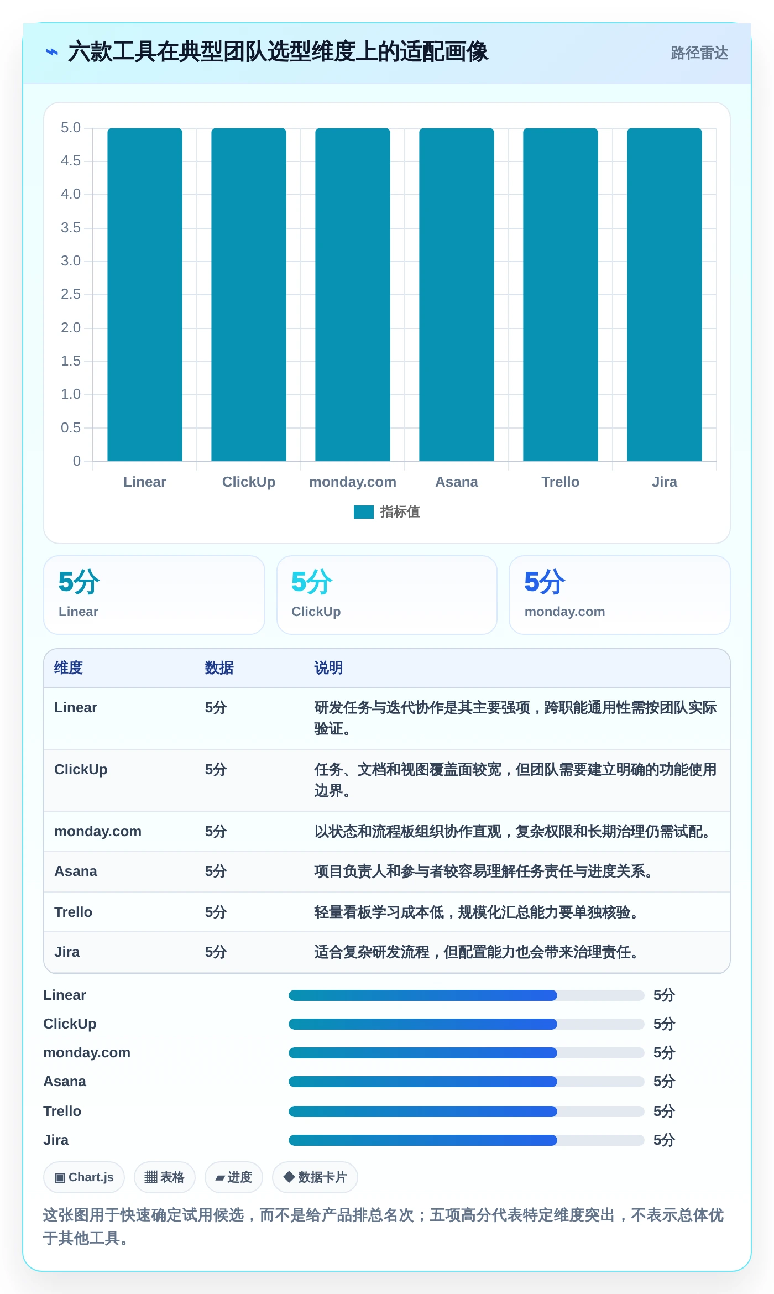Click the ClickUp bar in the chart
This screenshot has height=1294, width=774.
click(249, 295)
